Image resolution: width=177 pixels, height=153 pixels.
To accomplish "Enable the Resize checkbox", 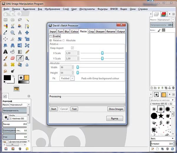I will coord(51,36).
